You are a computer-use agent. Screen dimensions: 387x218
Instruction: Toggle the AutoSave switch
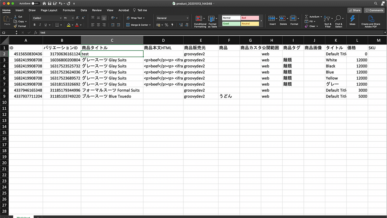click(x=36, y=3)
